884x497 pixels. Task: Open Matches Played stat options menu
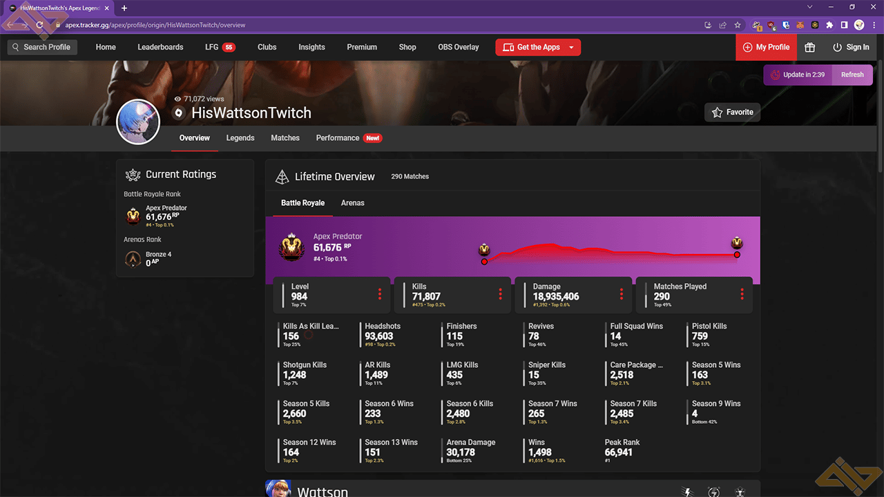pos(742,295)
